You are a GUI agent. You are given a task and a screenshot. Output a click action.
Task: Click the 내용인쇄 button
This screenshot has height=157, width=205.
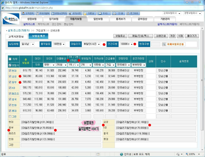click(161, 36)
